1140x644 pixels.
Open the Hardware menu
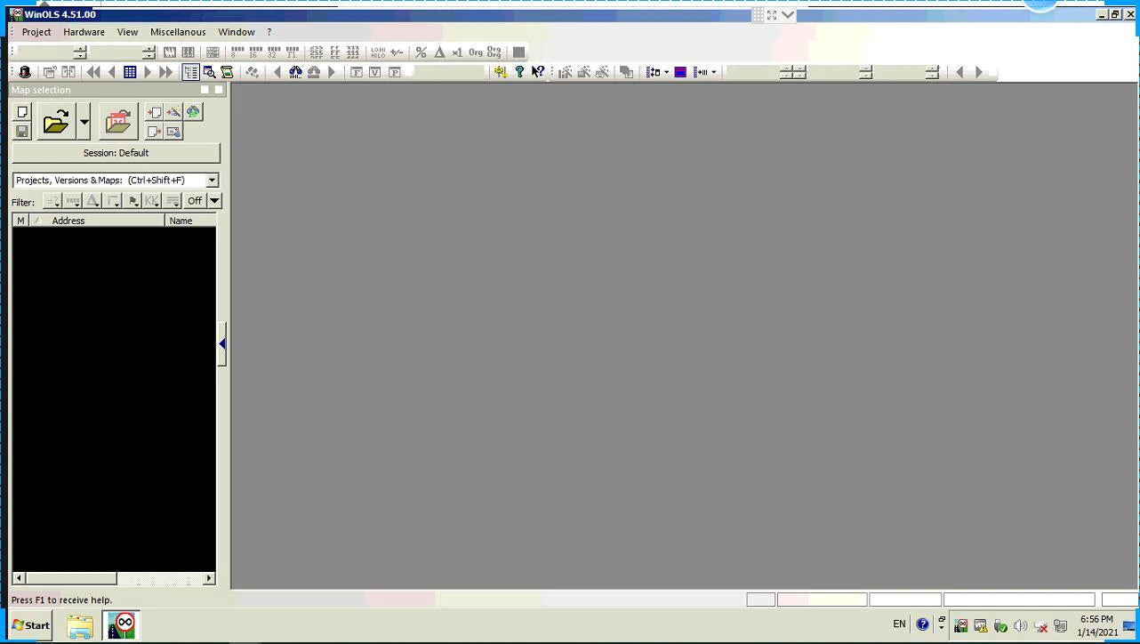pos(84,32)
